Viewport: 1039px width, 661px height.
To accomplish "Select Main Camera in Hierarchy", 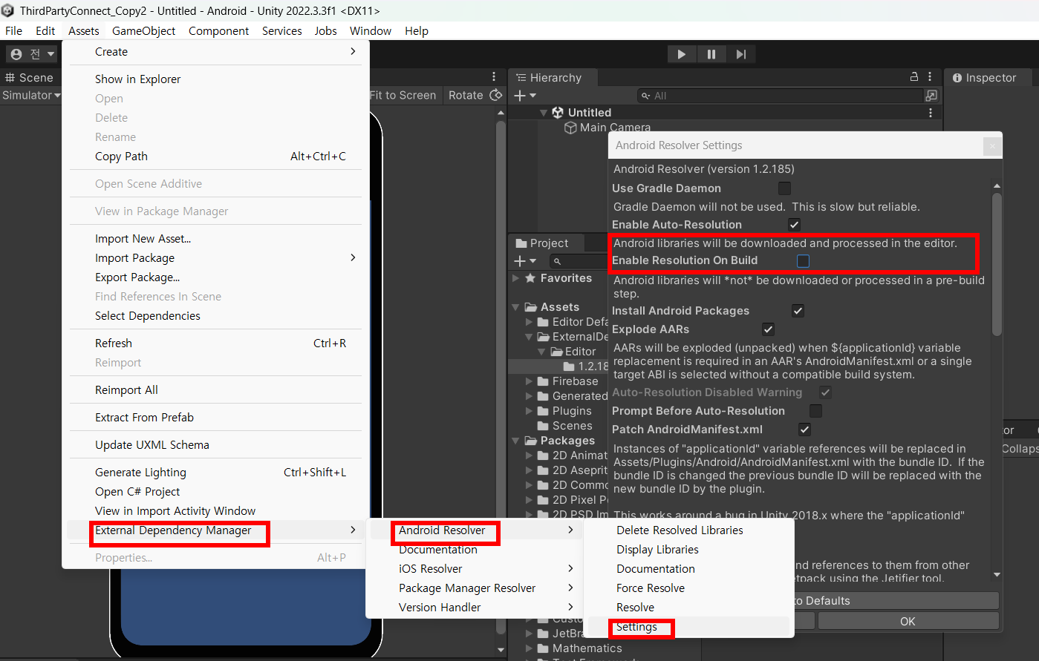I will pos(615,128).
